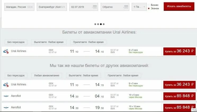The height and width of the screenshot is (112, 197).
Task: Click Ural Airlines logo in second list
Action: pos(6,85)
